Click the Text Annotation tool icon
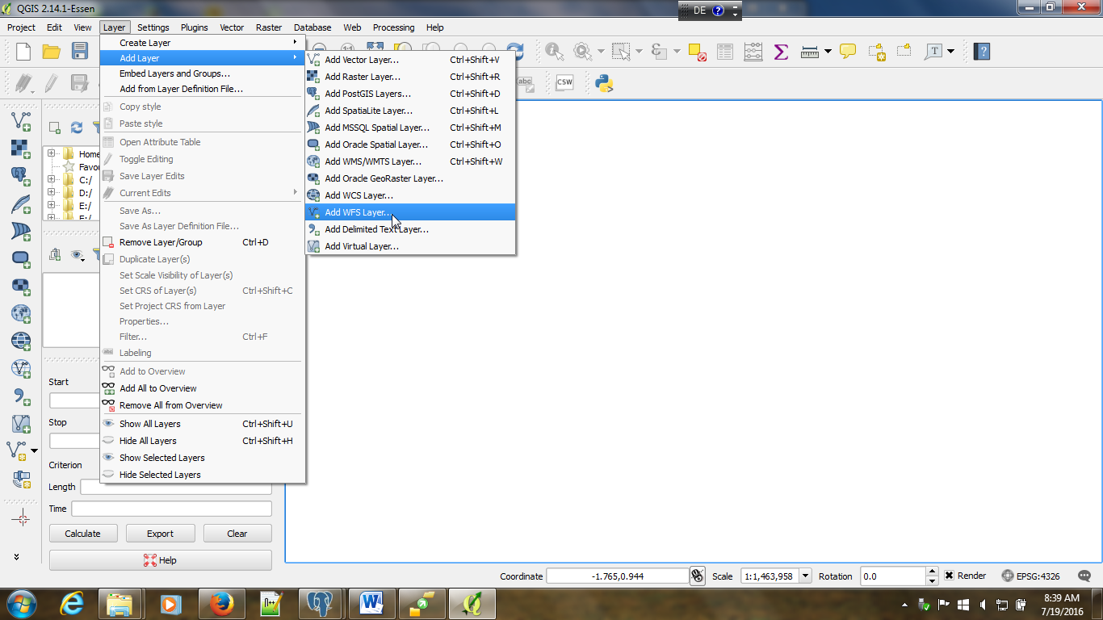The height and width of the screenshot is (620, 1103). tap(933, 52)
